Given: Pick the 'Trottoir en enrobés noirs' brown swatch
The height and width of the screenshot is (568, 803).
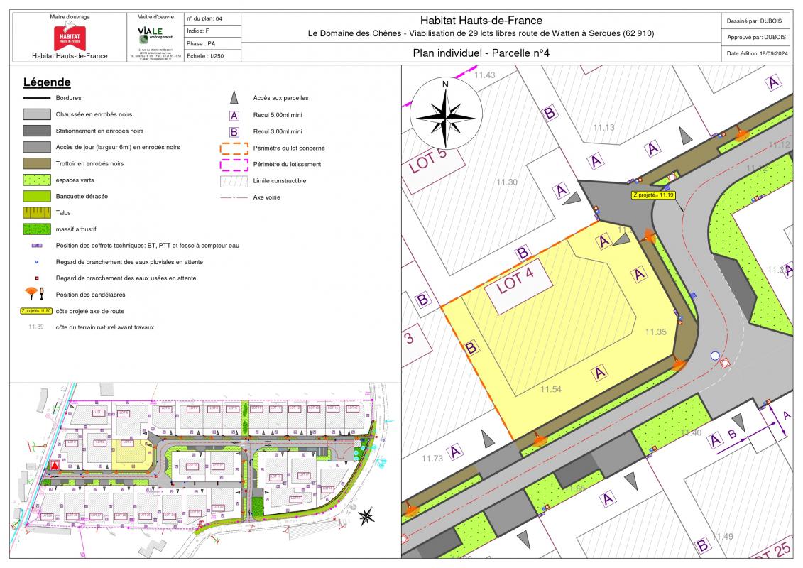Looking at the screenshot, I should (36, 164).
